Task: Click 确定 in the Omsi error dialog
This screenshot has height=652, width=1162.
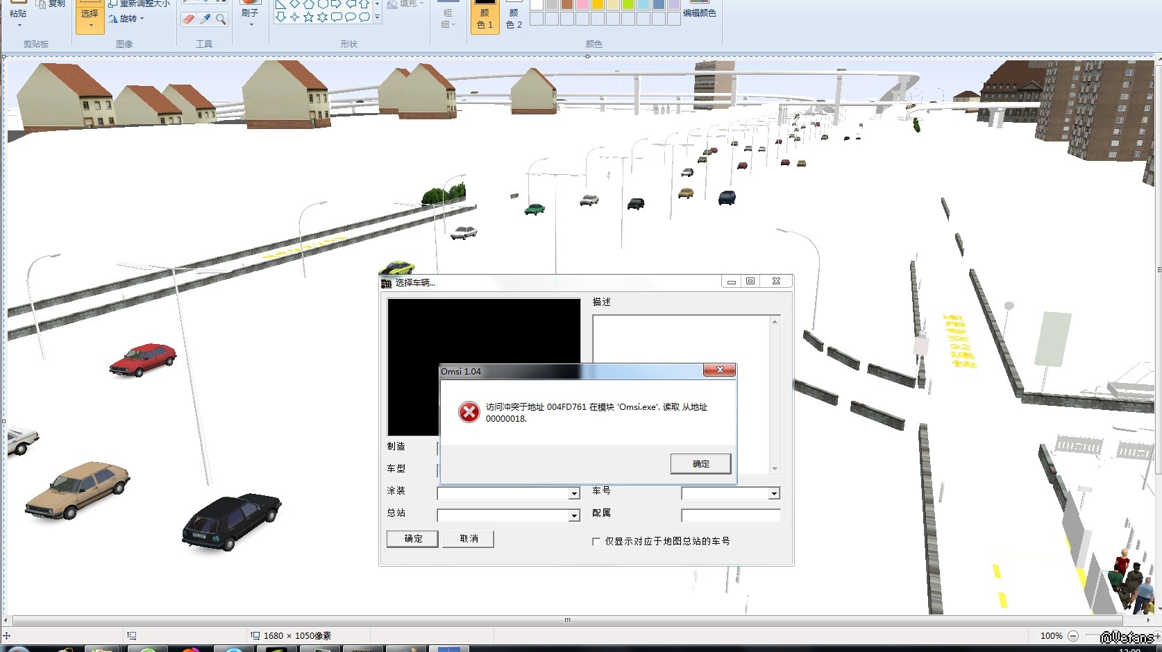Action: pyautogui.click(x=700, y=464)
